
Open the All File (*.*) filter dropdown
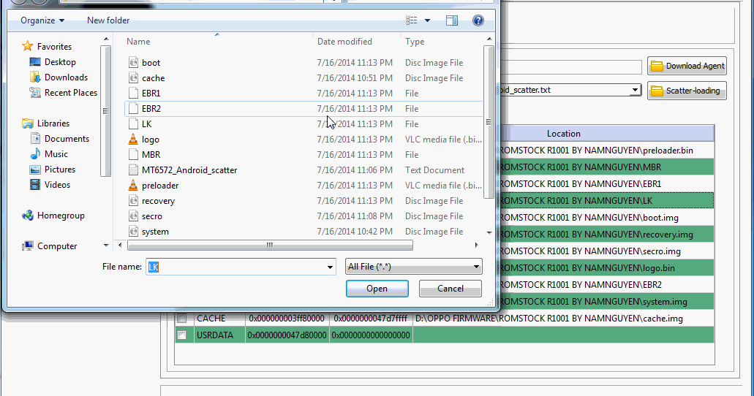click(x=413, y=267)
